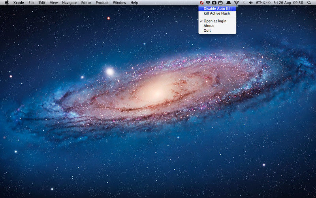Viewport: 316px width, 198px height.
Task: Choose Quit from the dropdown menu
Action: (217, 30)
